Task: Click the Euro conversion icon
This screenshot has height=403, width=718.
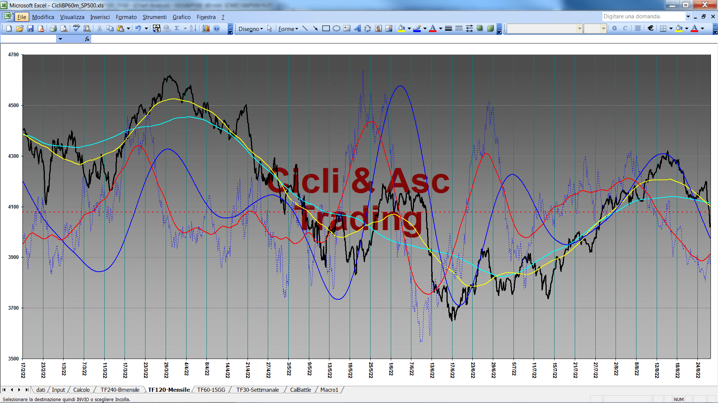Action: (156, 28)
